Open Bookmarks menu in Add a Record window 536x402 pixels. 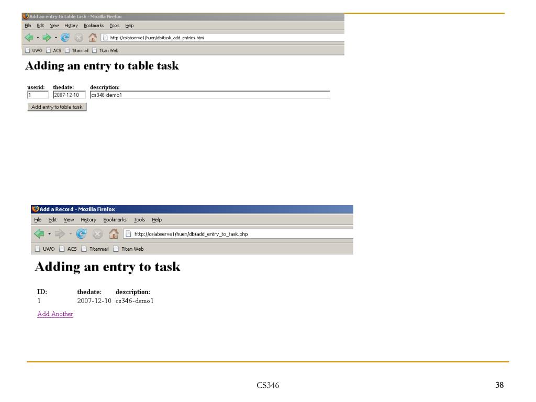coord(115,220)
